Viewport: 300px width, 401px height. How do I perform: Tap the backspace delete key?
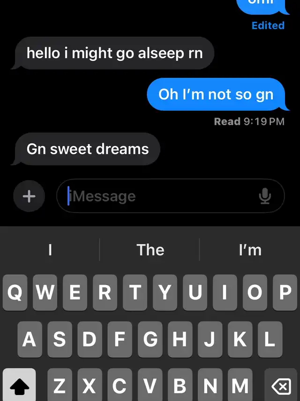pyautogui.click(x=281, y=386)
